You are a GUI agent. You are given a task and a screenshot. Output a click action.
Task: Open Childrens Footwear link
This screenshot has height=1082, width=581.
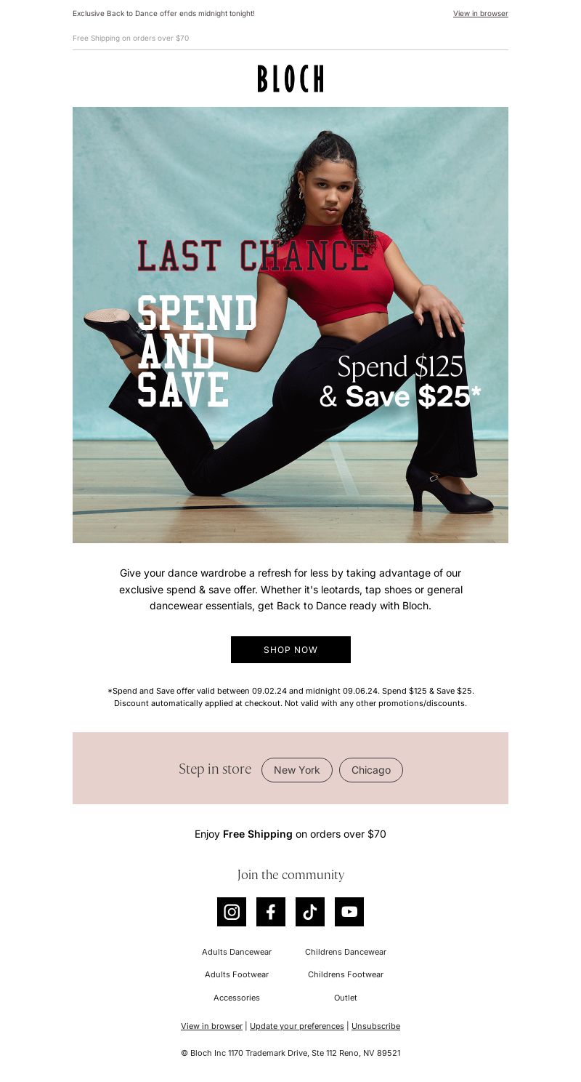click(x=346, y=974)
